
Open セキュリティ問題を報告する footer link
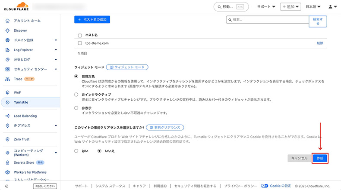pyautogui.click(x=195, y=186)
